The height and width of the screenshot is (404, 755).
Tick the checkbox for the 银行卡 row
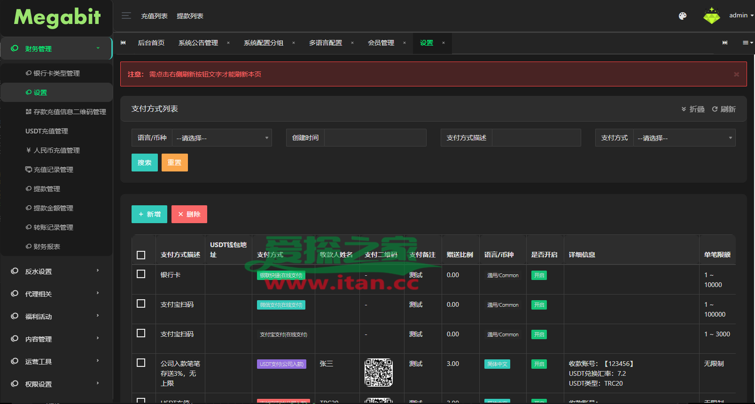pos(141,274)
